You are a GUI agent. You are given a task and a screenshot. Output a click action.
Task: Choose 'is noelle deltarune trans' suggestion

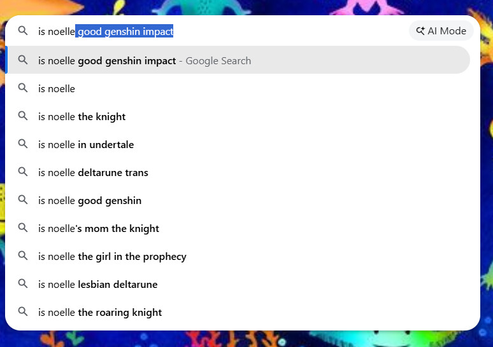(238, 172)
